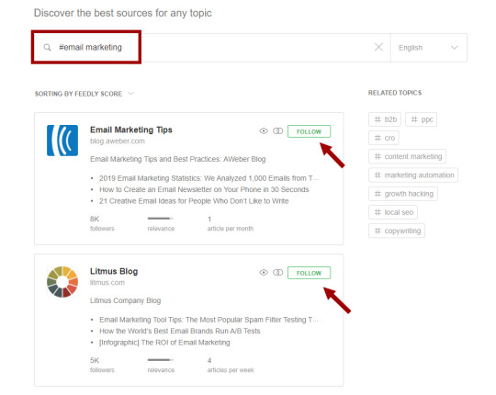Open World's Best Email Brands A/B Tests article
The width and height of the screenshot is (496, 395).
(x=180, y=331)
